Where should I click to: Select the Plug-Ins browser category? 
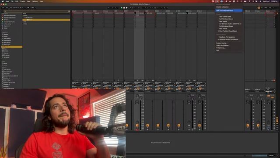[12, 47]
